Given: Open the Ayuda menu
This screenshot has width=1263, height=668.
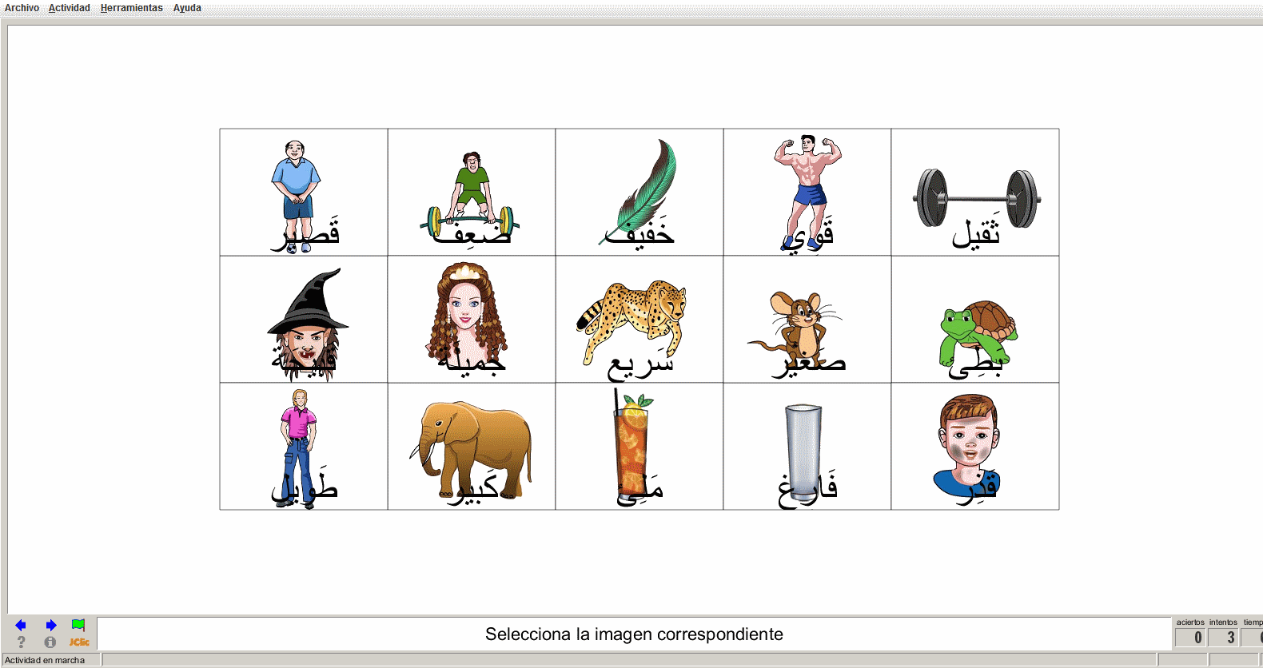Looking at the screenshot, I should pos(187,8).
